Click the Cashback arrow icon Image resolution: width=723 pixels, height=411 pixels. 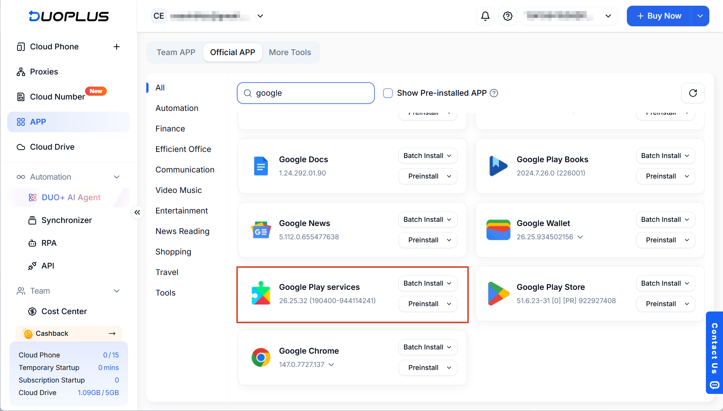coord(112,334)
